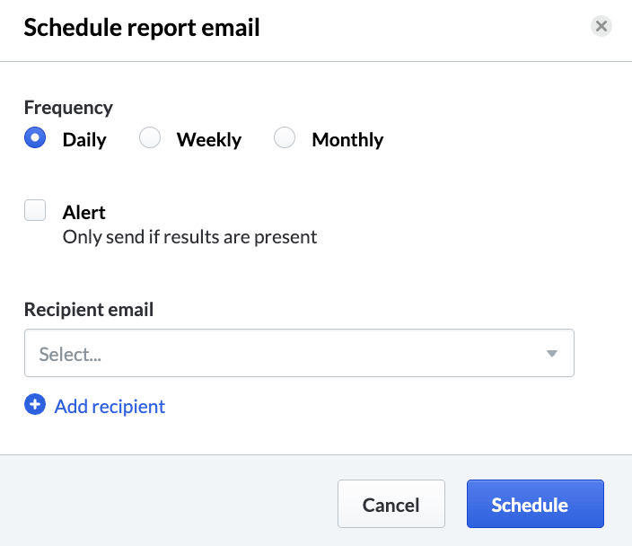Click the Monthly label text
The width and height of the screenshot is (632, 546).
[347, 140]
